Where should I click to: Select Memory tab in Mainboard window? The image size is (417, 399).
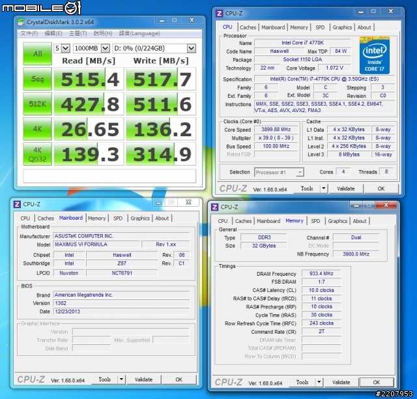pos(96,218)
